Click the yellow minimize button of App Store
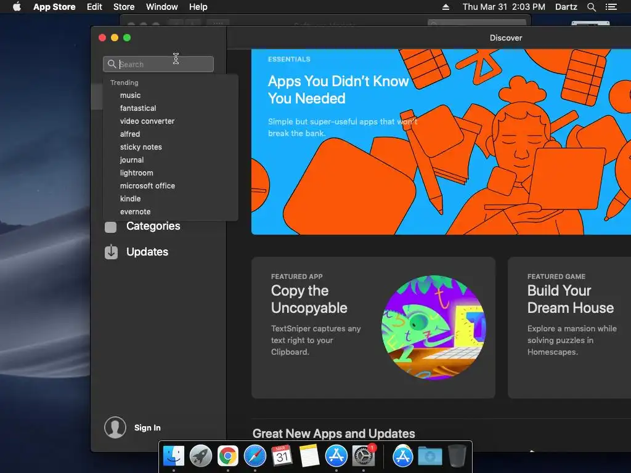The height and width of the screenshot is (473, 631). click(x=115, y=38)
